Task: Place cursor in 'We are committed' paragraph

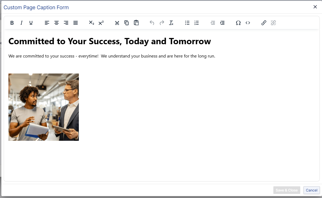Action: 112,56
